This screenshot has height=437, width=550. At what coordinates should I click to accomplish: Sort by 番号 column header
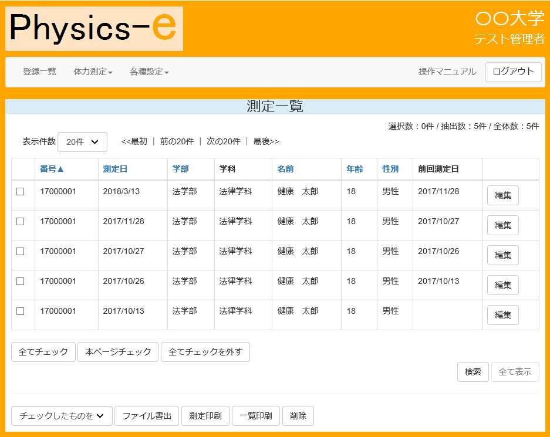point(52,169)
